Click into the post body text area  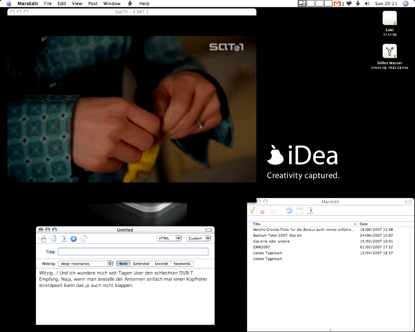125,297
